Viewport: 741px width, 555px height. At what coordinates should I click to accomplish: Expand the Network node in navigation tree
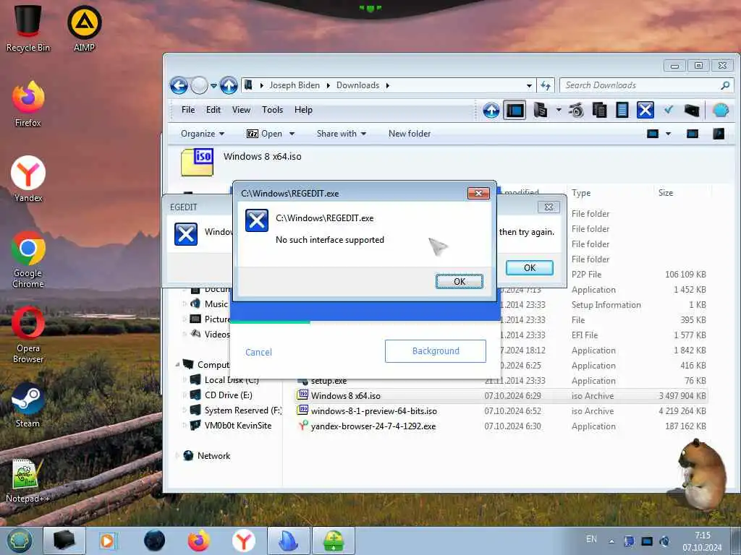178,456
